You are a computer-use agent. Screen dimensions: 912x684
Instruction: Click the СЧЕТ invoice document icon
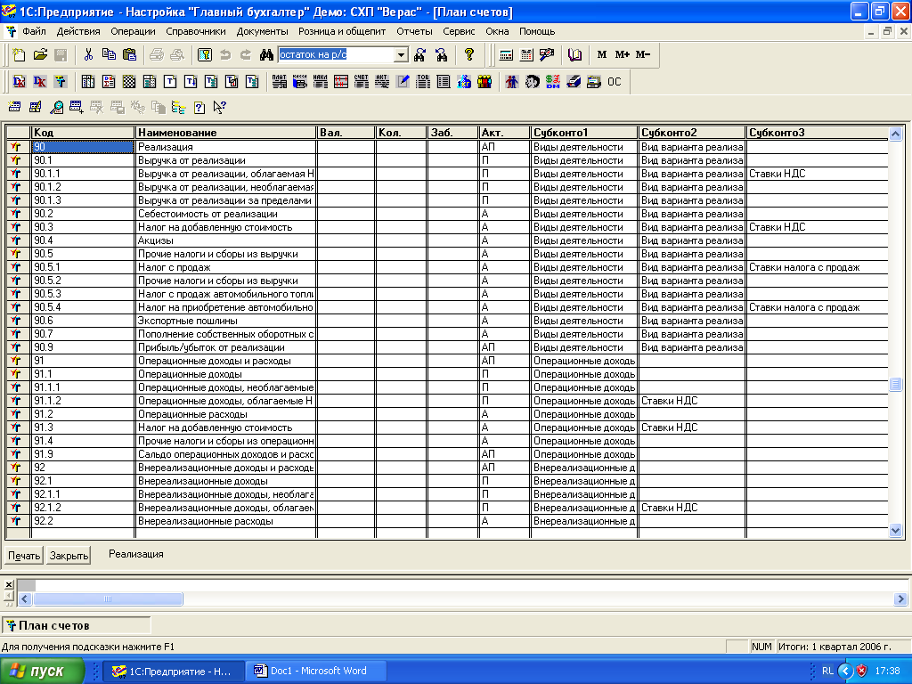coord(361,82)
